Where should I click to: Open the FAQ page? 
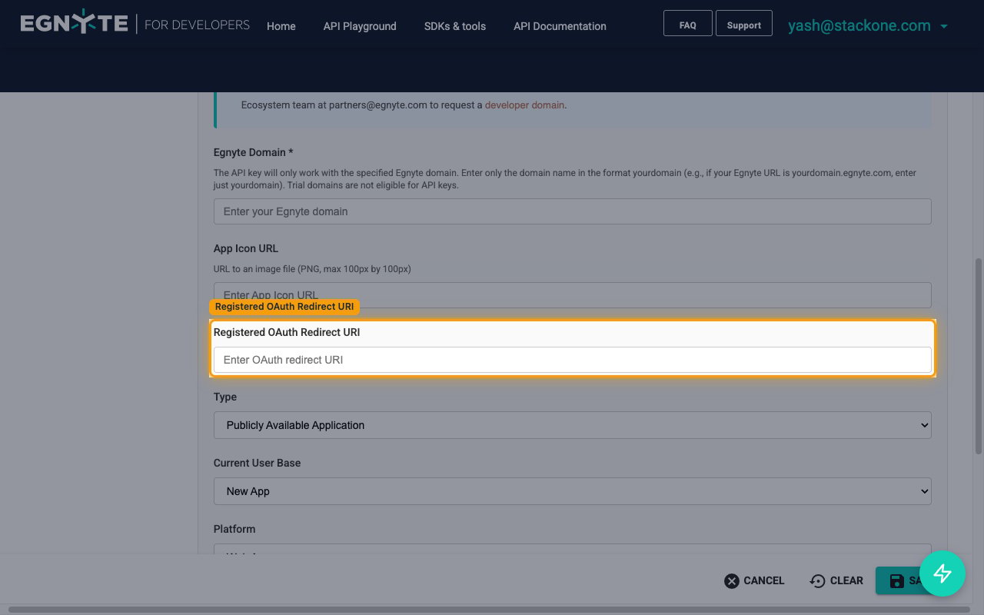click(687, 25)
